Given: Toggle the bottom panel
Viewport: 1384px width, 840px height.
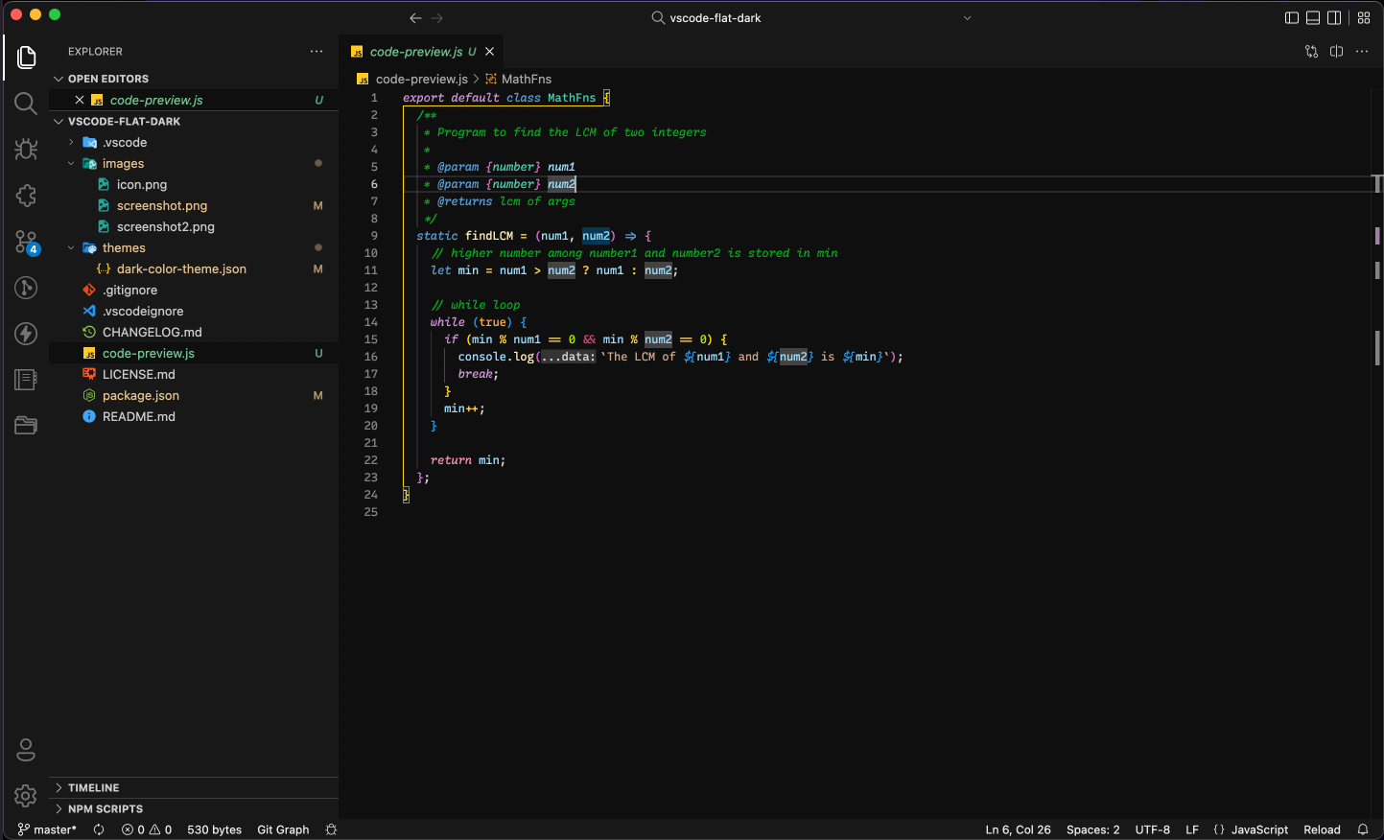Looking at the screenshot, I should (x=1313, y=18).
